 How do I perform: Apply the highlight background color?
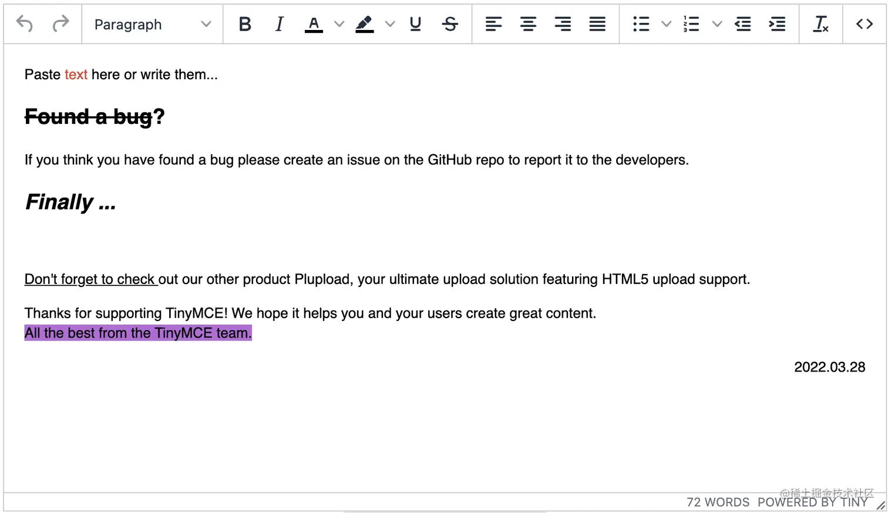click(365, 24)
